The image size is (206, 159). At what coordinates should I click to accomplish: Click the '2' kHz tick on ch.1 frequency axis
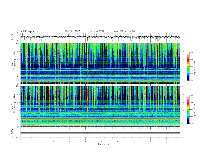(18, 76)
